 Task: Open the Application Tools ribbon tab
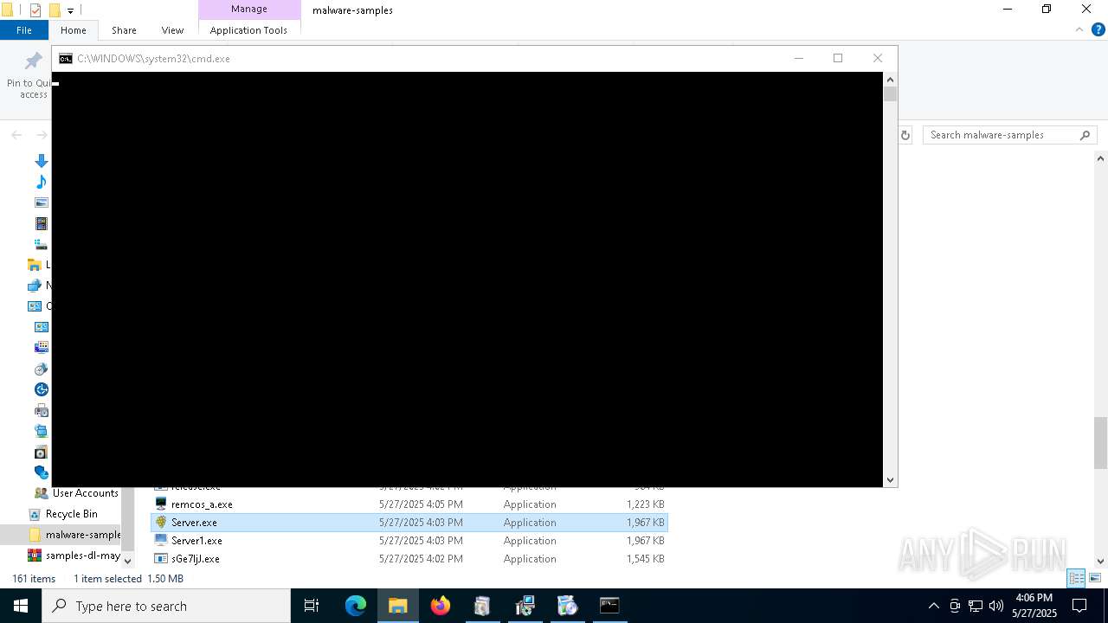point(248,30)
